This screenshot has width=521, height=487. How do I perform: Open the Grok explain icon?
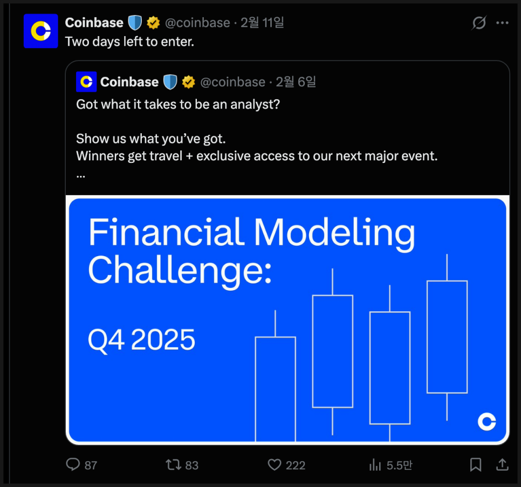[x=478, y=23]
